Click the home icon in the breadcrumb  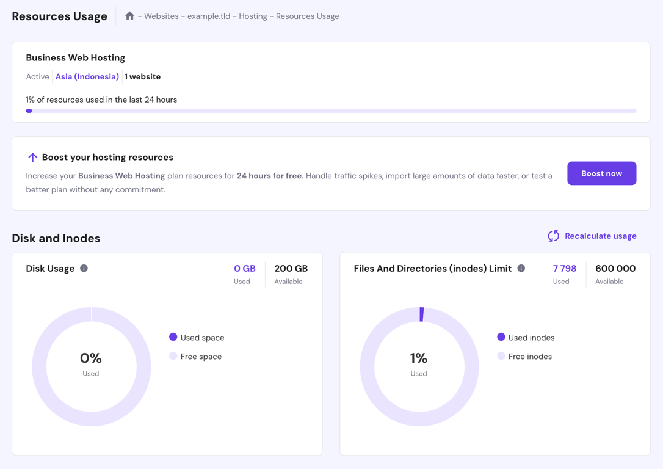click(129, 16)
